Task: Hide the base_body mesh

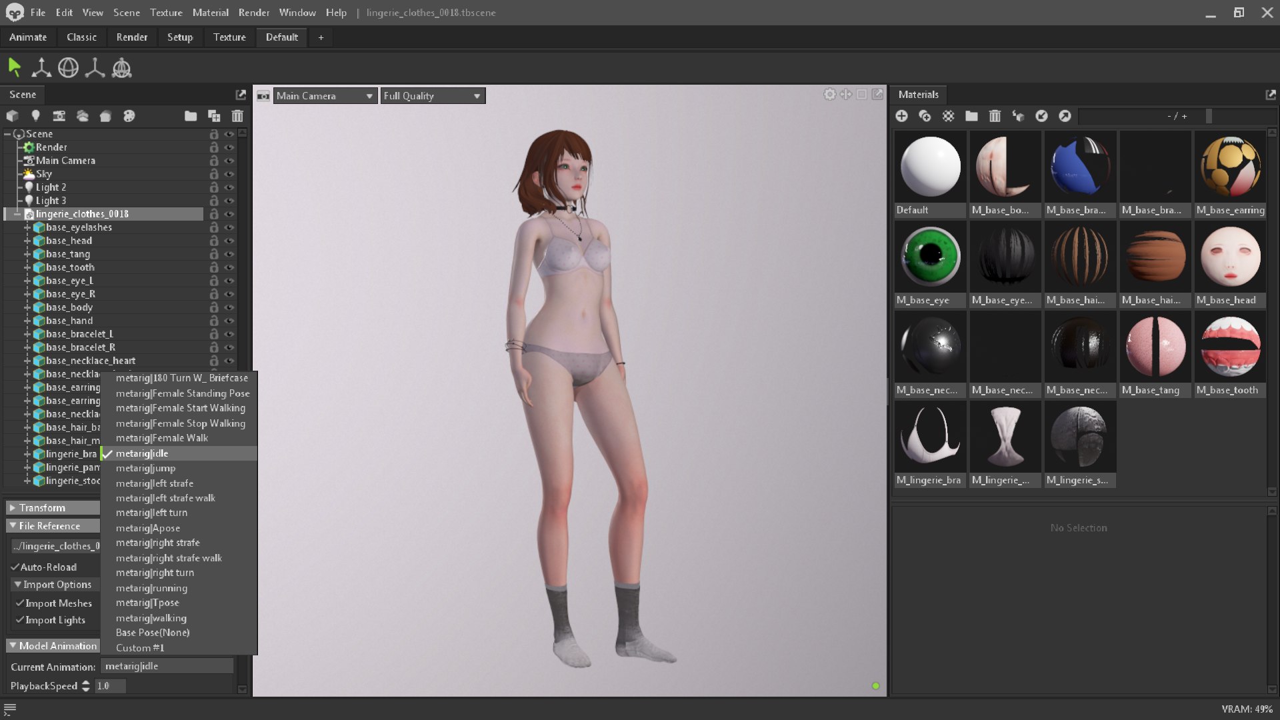Action: click(x=229, y=307)
